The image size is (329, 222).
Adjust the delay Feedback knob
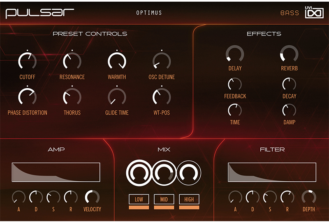point(235,84)
